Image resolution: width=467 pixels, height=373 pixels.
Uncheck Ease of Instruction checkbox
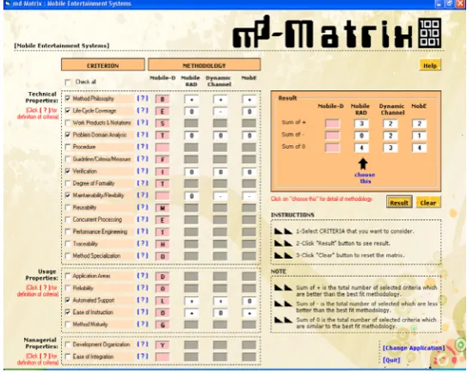(68, 312)
